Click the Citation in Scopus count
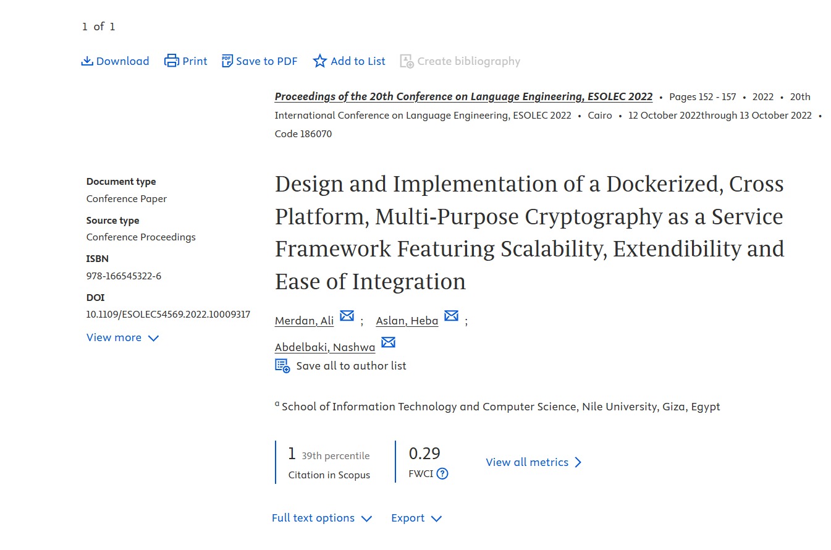The height and width of the screenshot is (550, 831). pos(292,454)
